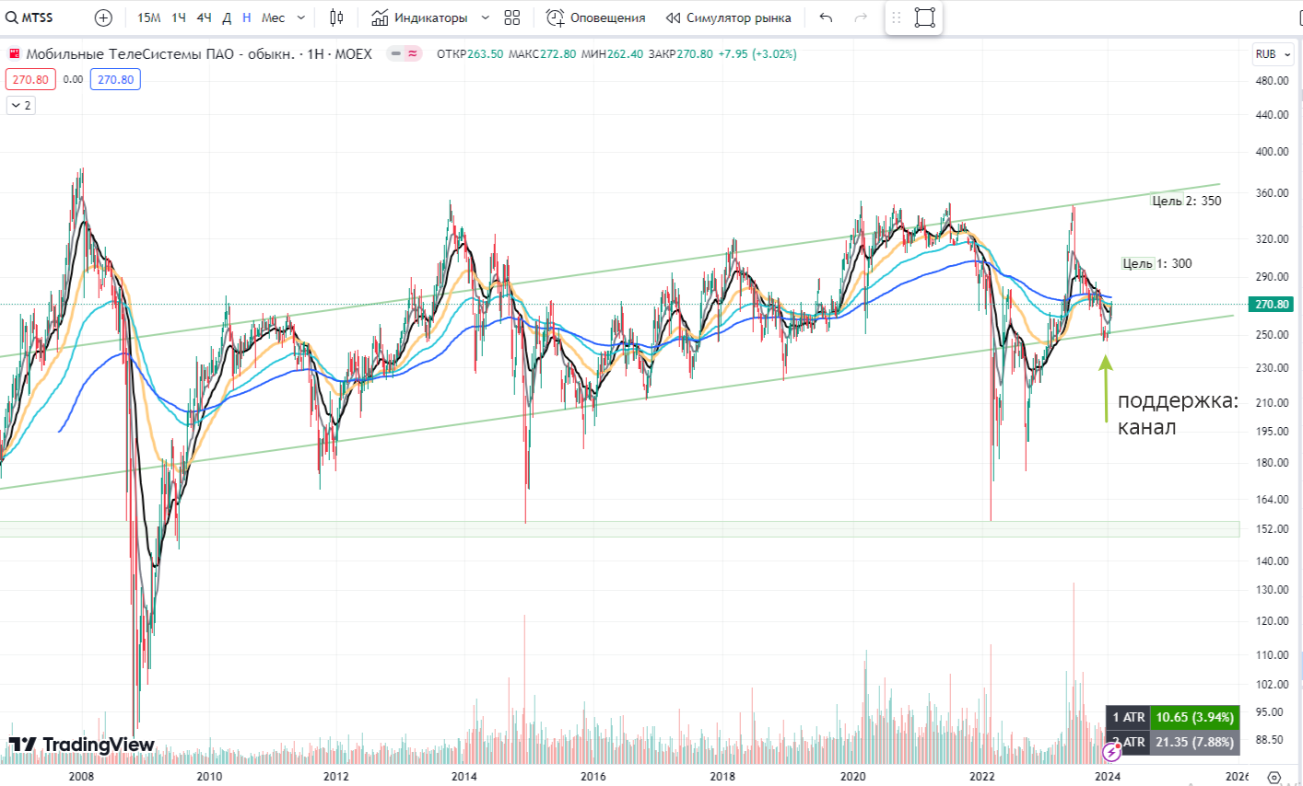Viewport: 1303px width, 786px height.
Task: Select the Цель 2: 350 text annotation
Action: click(x=1187, y=201)
